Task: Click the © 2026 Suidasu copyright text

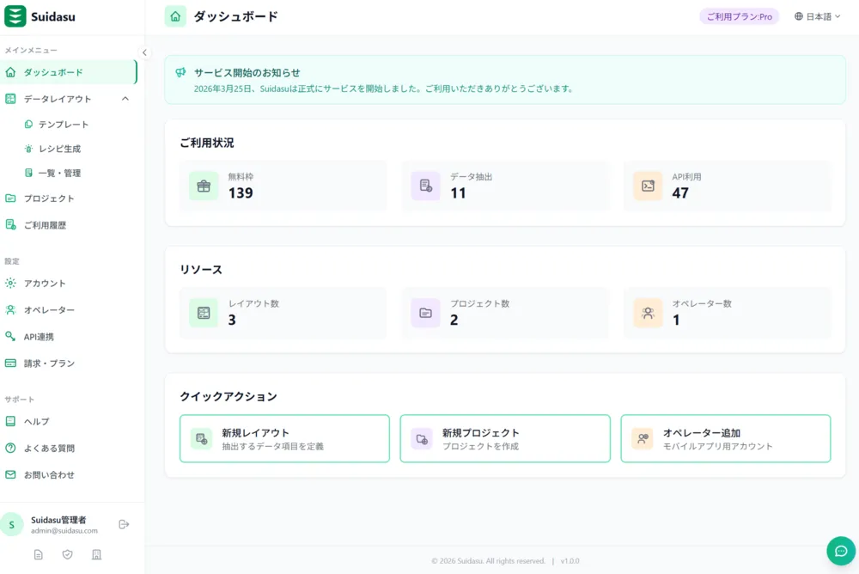Action: pos(488,561)
